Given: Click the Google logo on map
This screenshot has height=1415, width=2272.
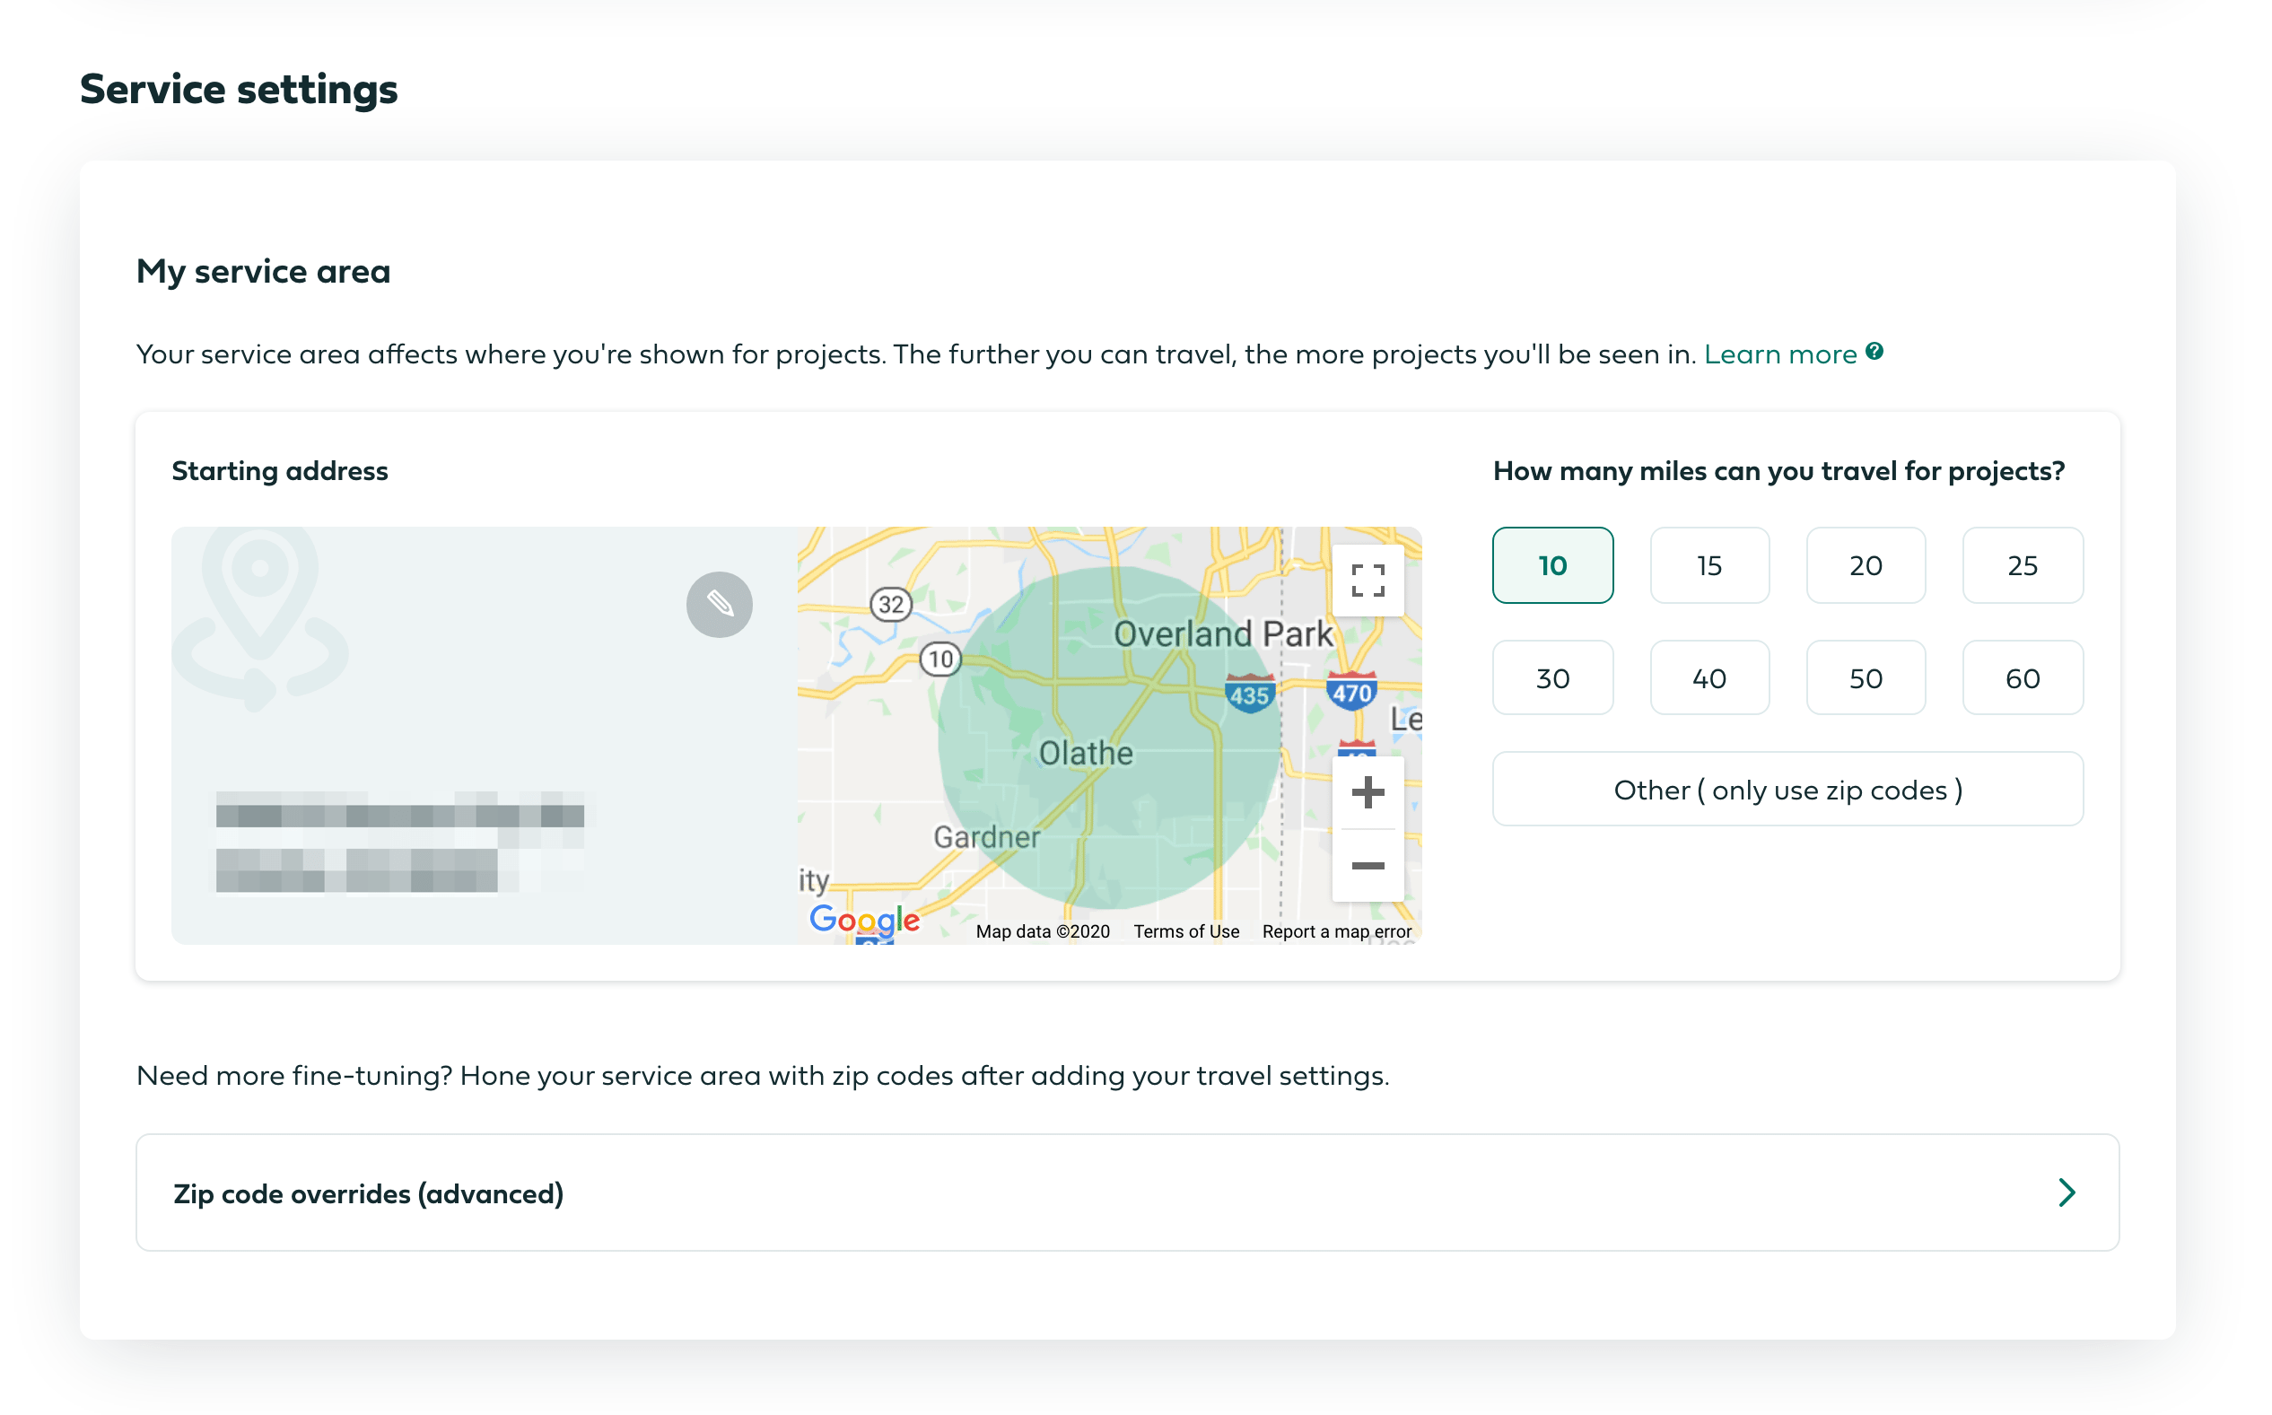Looking at the screenshot, I should (864, 920).
